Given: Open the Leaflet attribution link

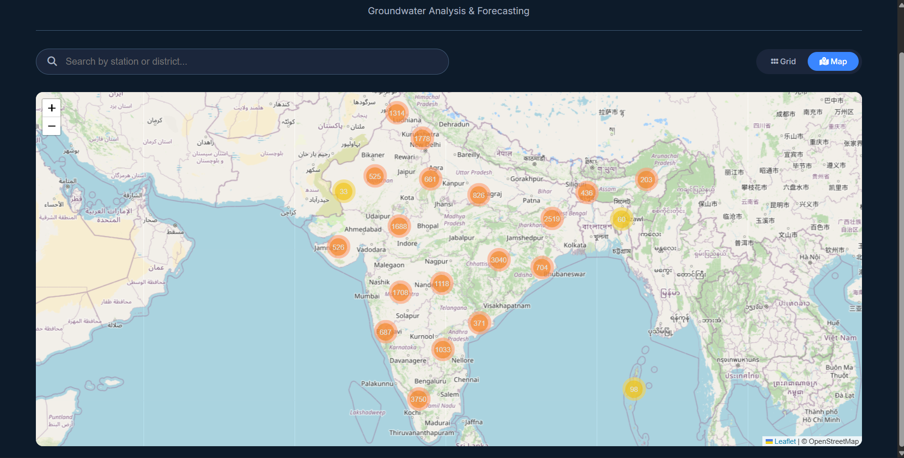Looking at the screenshot, I should (781, 441).
